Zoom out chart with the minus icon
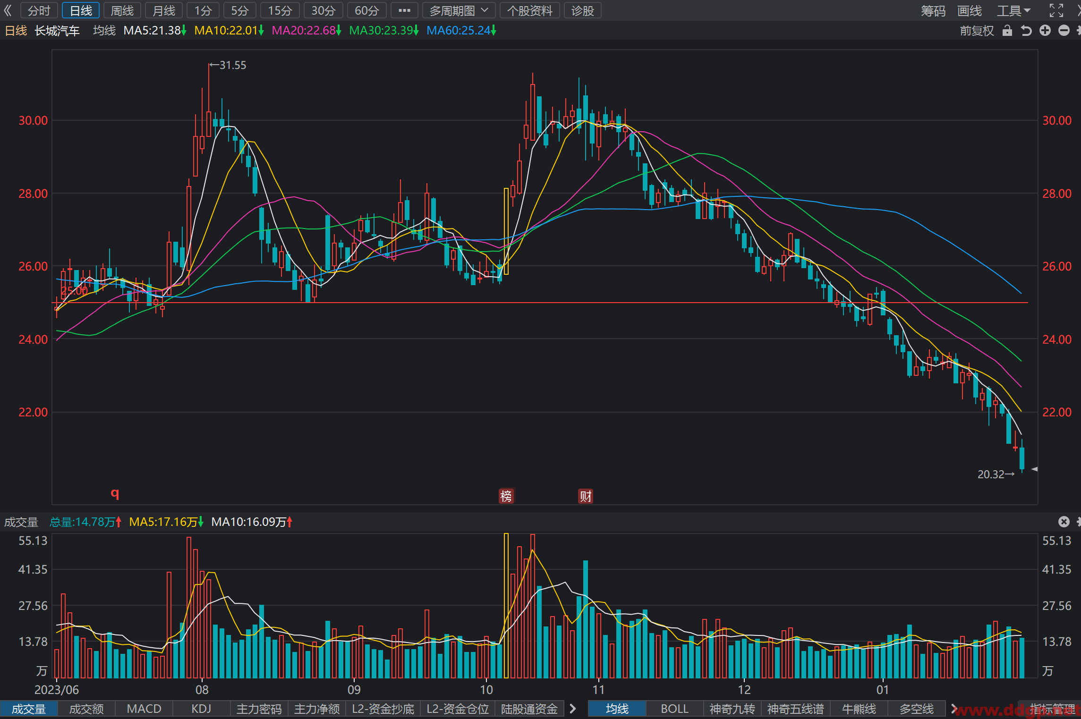This screenshot has height=719, width=1081. point(1064,31)
